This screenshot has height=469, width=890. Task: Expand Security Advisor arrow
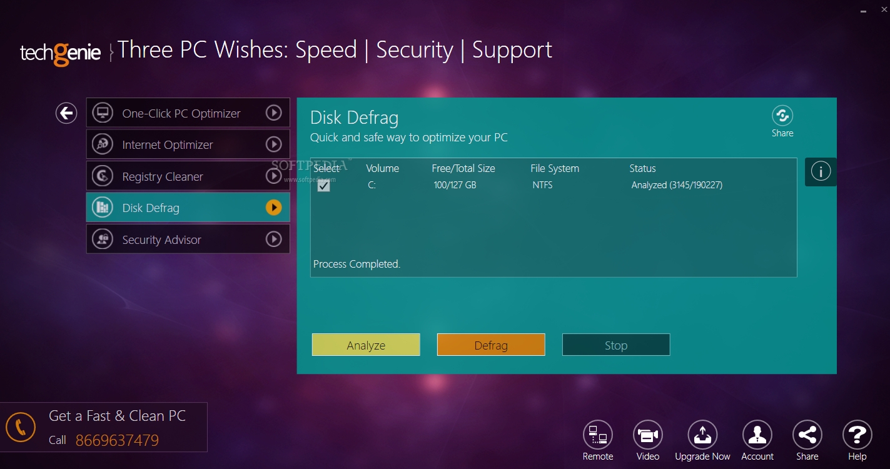[x=274, y=240]
